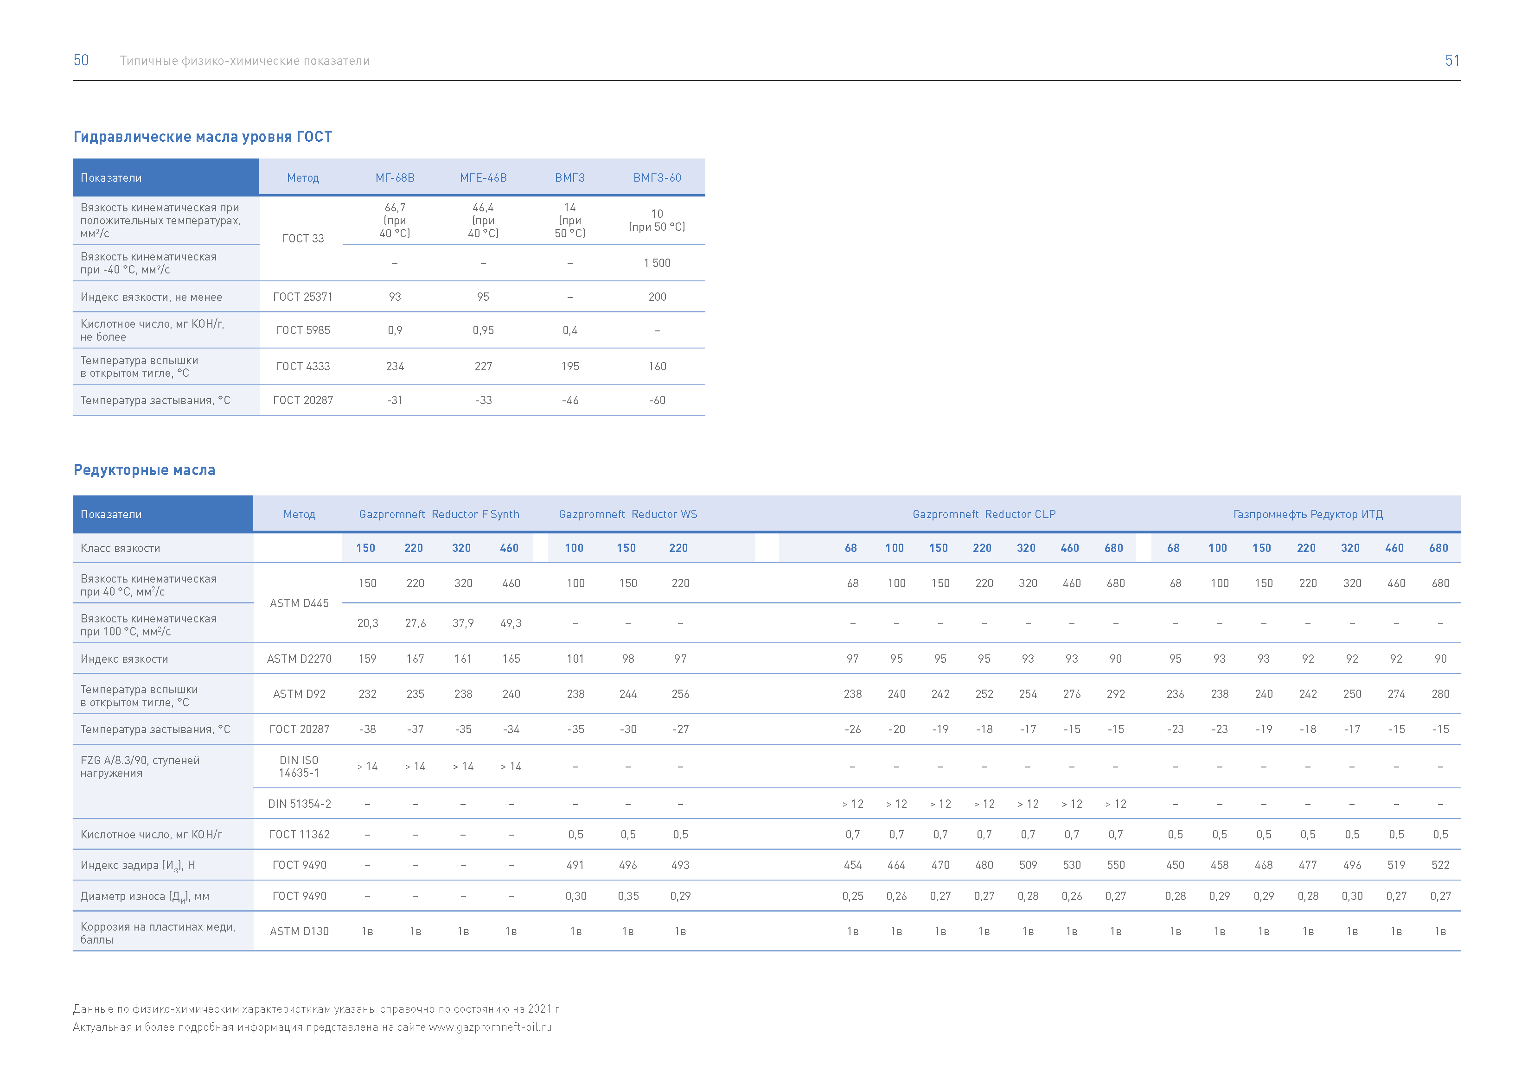Click the viscosity value 37,9

[463, 624]
